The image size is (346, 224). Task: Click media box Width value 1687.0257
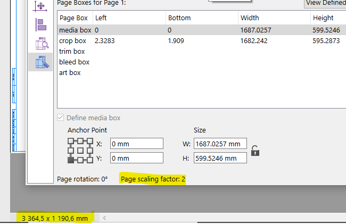click(256, 30)
